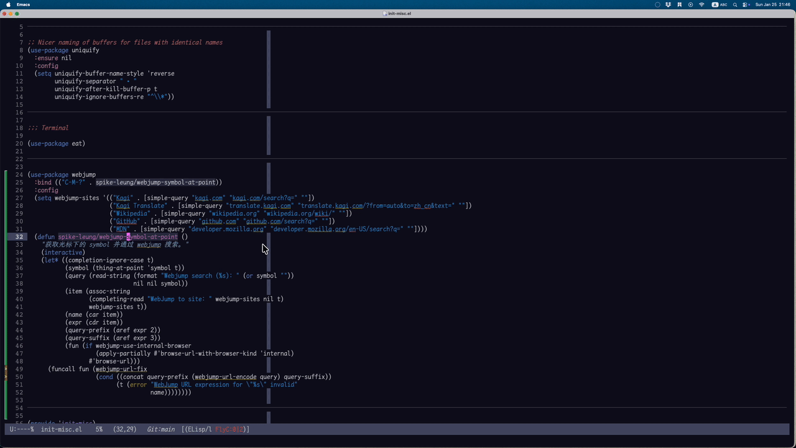Click the bookmark icon in menu bar
The height and width of the screenshot is (448, 796).
tap(680, 4)
